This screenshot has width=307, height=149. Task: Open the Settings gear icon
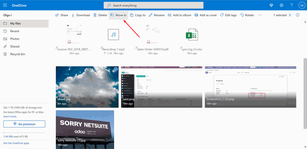(x=281, y=5)
